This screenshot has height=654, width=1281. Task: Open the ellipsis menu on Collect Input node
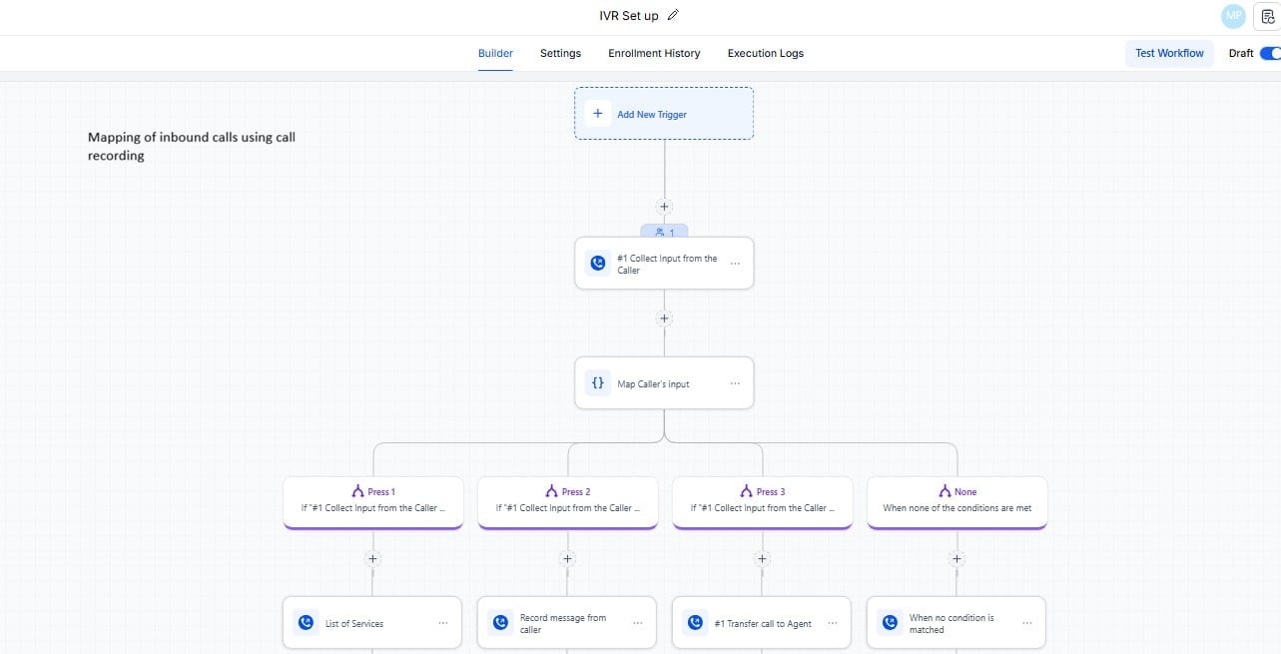(x=735, y=263)
